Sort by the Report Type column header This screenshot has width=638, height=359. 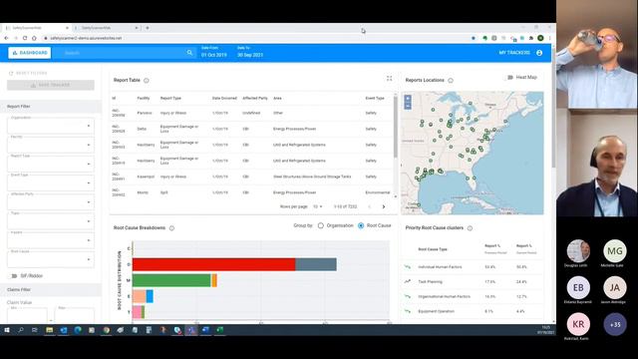pyautogui.click(x=170, y=99)
